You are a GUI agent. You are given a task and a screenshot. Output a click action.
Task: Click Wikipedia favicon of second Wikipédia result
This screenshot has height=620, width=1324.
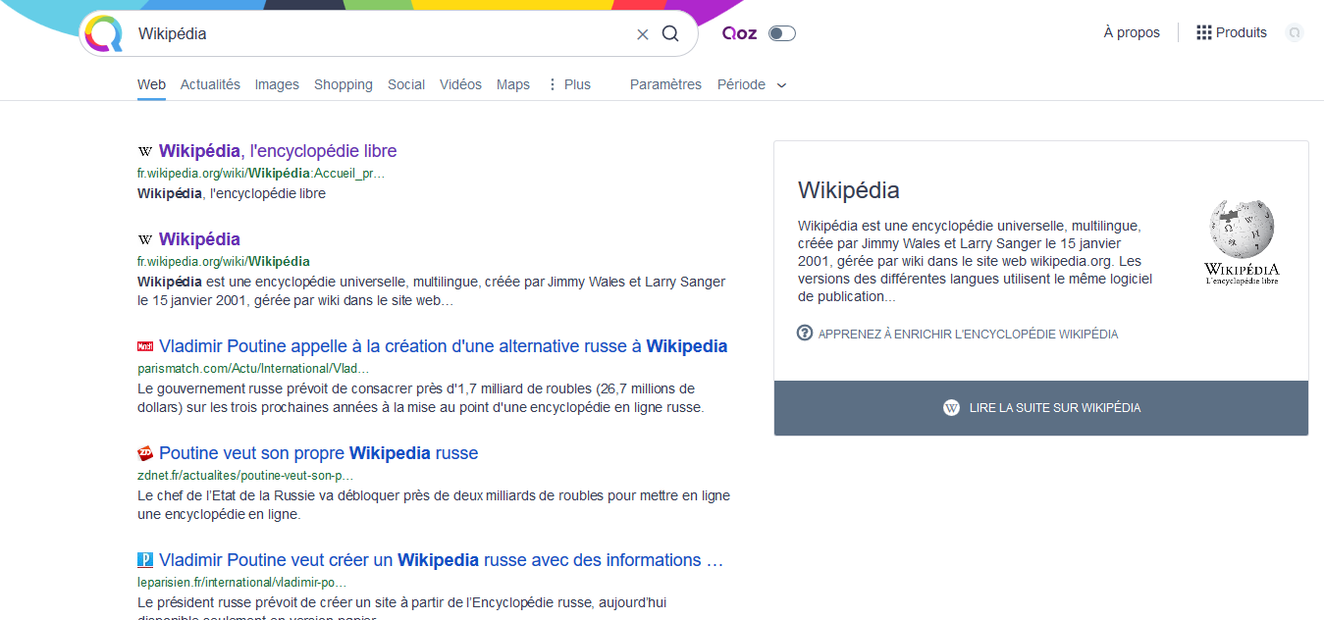145,239
